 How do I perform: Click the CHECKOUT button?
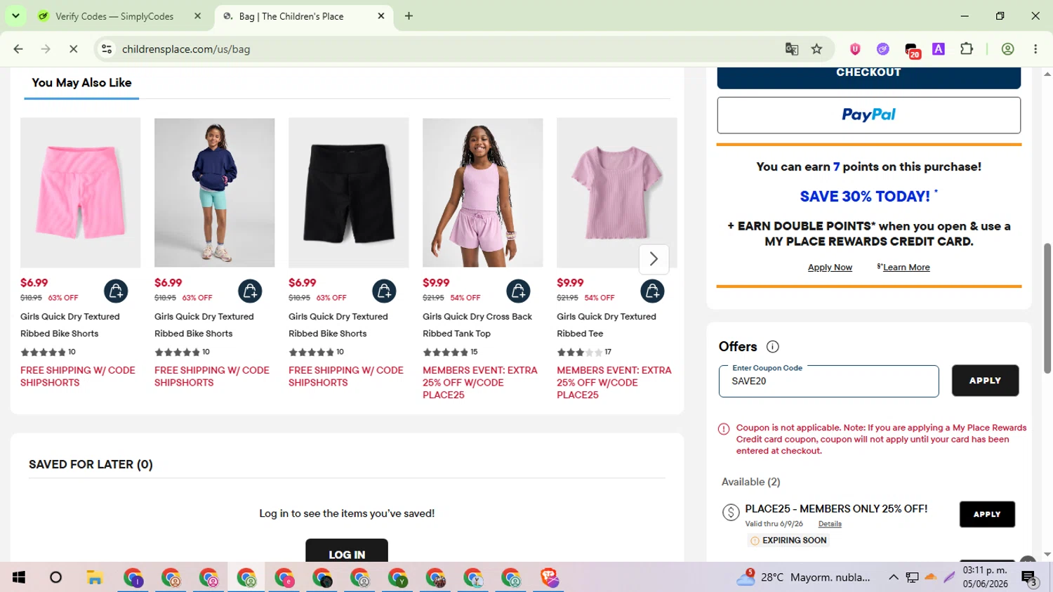click(868, 77)
